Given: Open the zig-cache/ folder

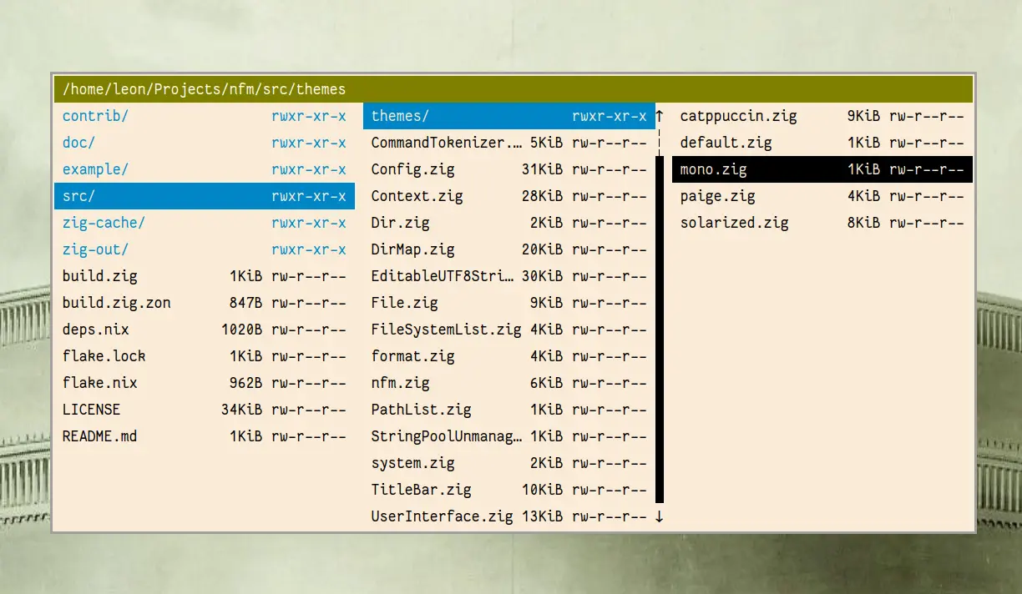Looking at the screenshot, I should click(104, 223).
